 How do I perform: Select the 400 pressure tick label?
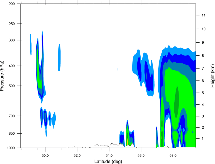(x=12, y=66)
